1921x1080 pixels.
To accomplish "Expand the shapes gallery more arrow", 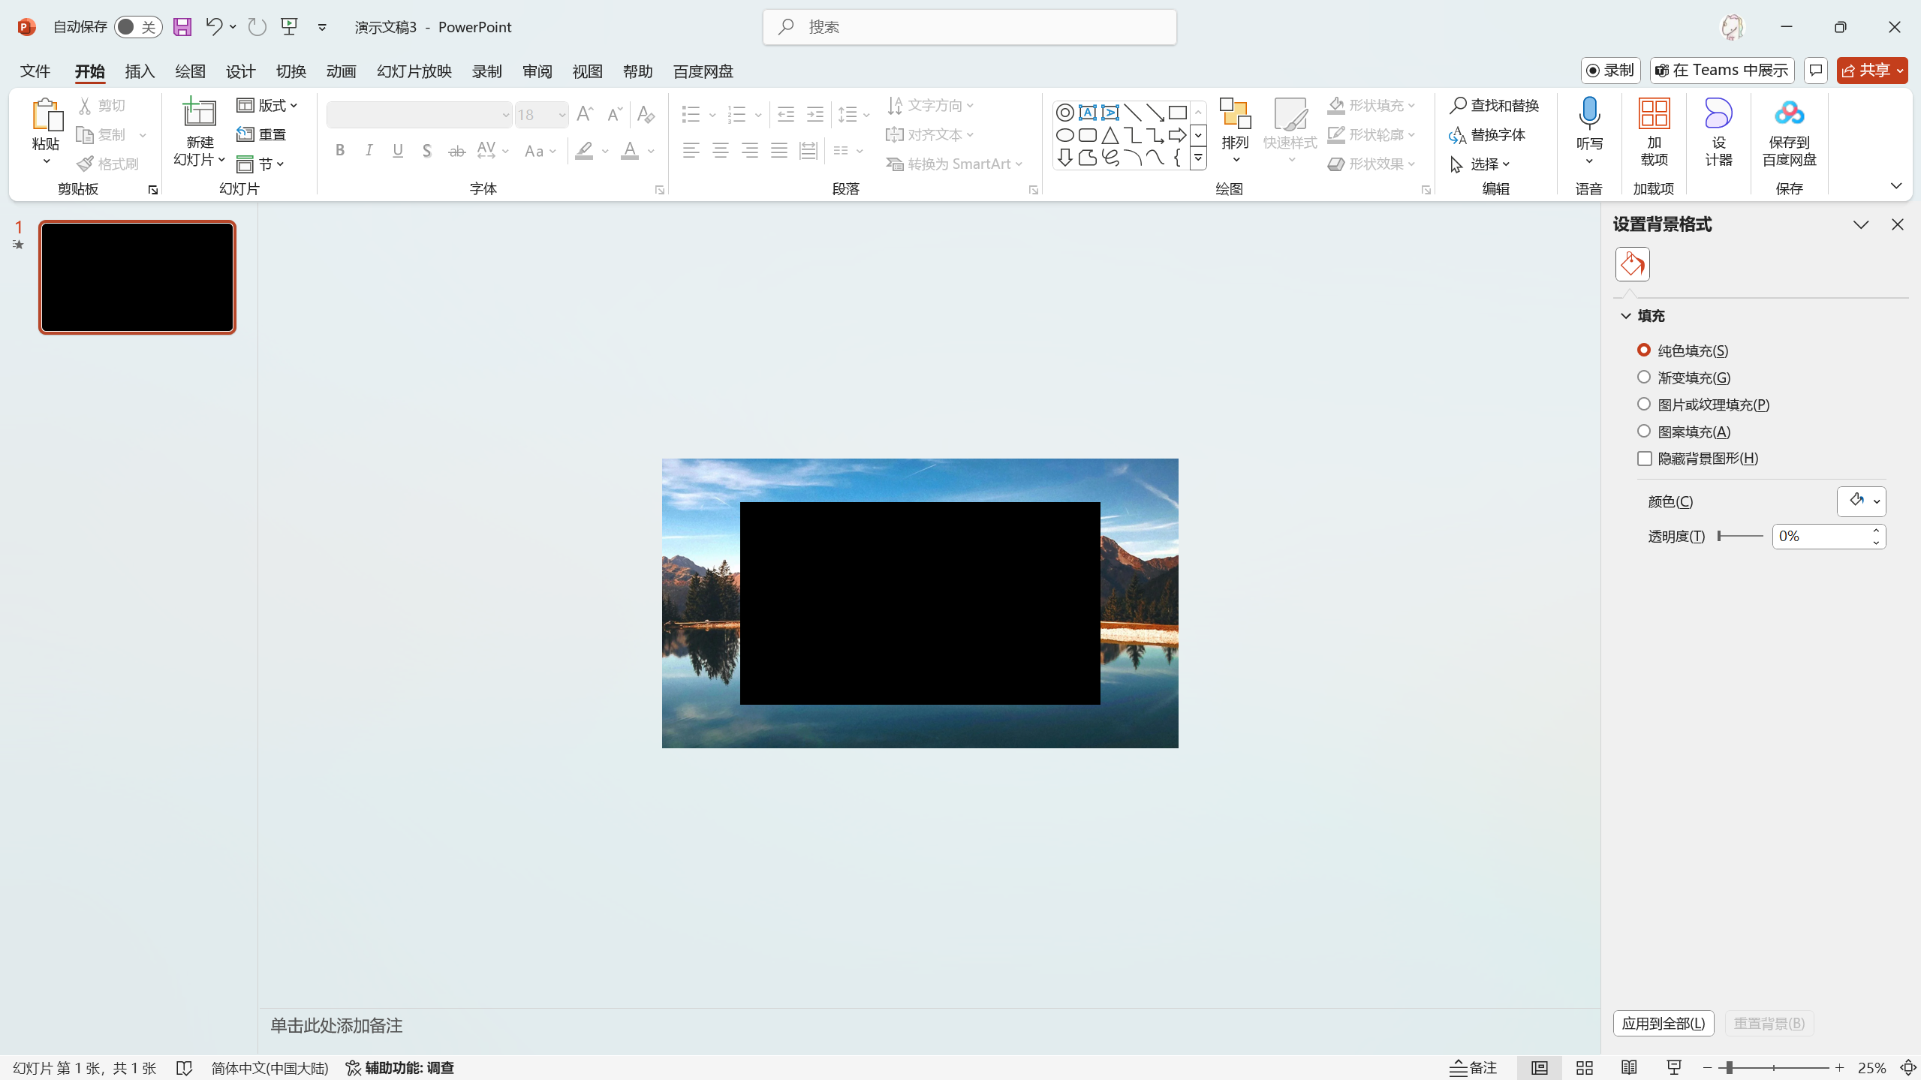I will pyautogui.click(x=1198, y=158).
